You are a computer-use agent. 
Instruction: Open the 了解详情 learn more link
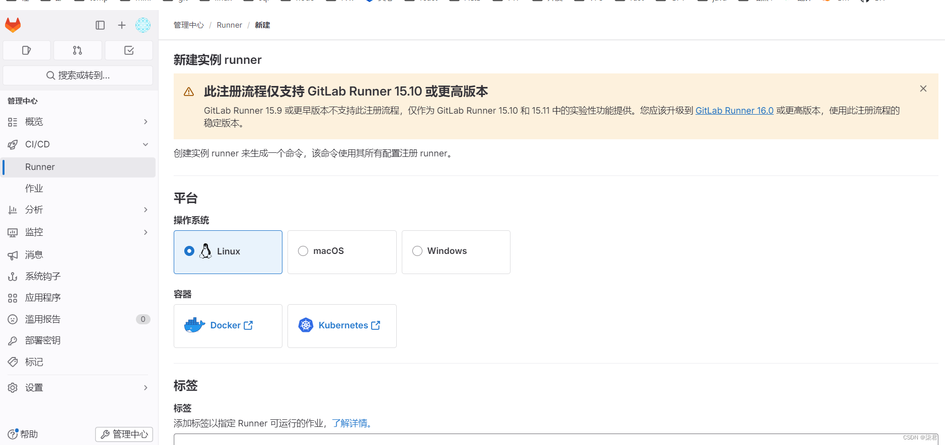coord(352,423)
